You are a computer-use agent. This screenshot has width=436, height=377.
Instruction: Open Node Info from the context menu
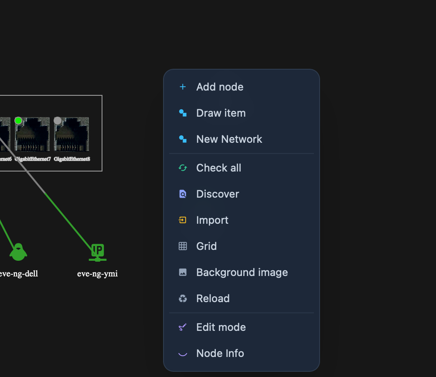(242, 353)
